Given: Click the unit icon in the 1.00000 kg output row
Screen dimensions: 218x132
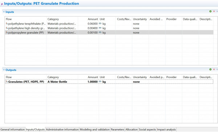Looking at the screenshot, I should (100, 82).
